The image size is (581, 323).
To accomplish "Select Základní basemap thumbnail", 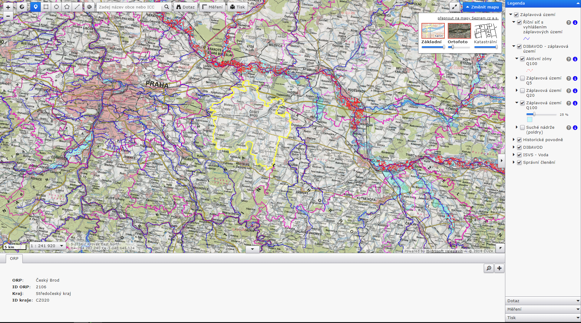I will click(433, 31).
